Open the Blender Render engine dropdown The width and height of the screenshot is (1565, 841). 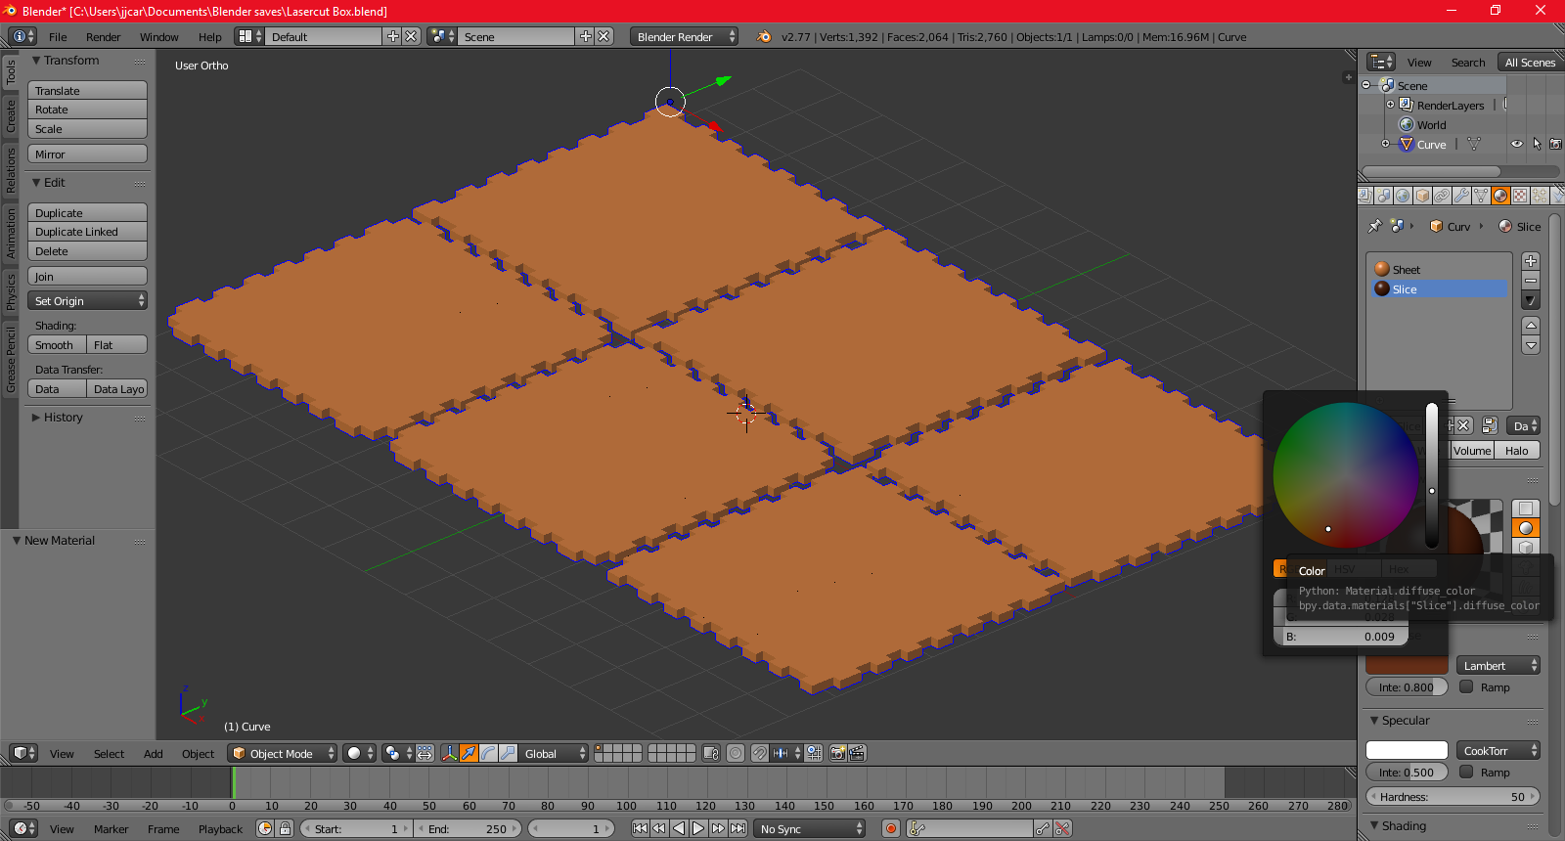[x=684, y=36]
